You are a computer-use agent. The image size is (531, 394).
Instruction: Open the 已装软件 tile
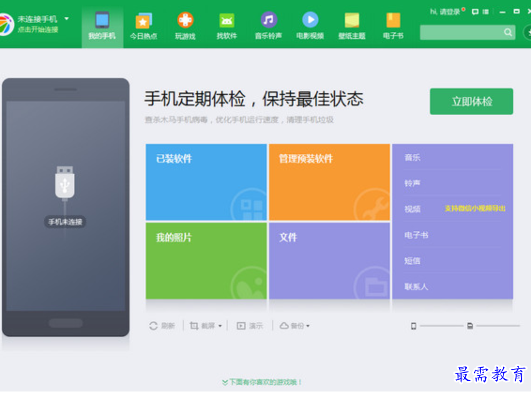coord(206,182)
